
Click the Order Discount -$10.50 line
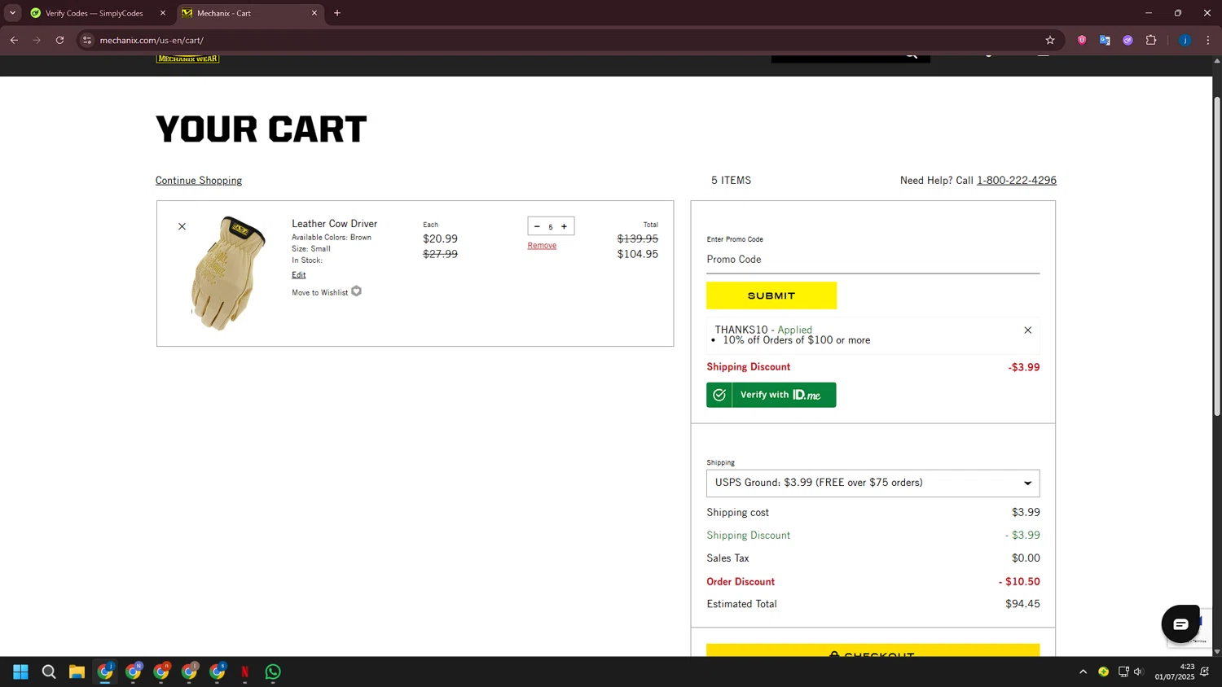873,582
